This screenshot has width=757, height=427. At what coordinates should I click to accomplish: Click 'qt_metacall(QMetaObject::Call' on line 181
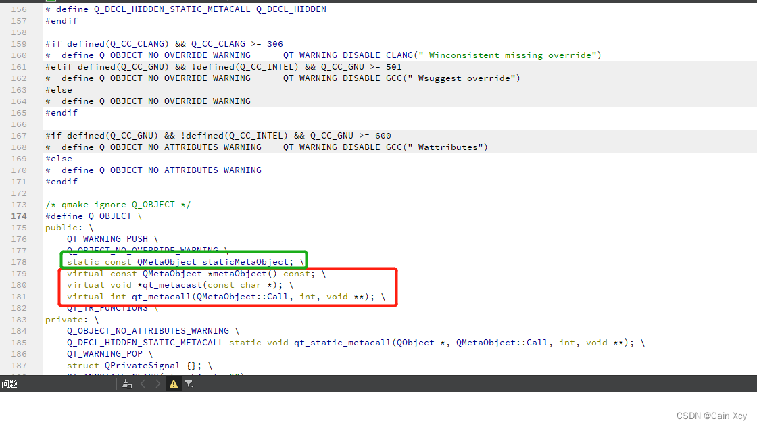pos(210,297)
